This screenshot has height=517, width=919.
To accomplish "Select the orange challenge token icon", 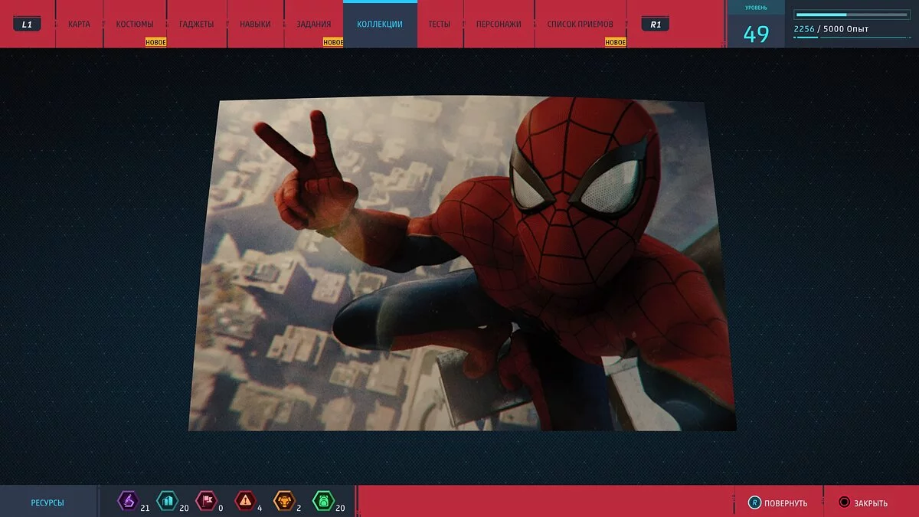I will 283,502.
